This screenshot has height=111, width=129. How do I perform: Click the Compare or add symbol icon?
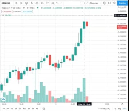tap(26, 3)
